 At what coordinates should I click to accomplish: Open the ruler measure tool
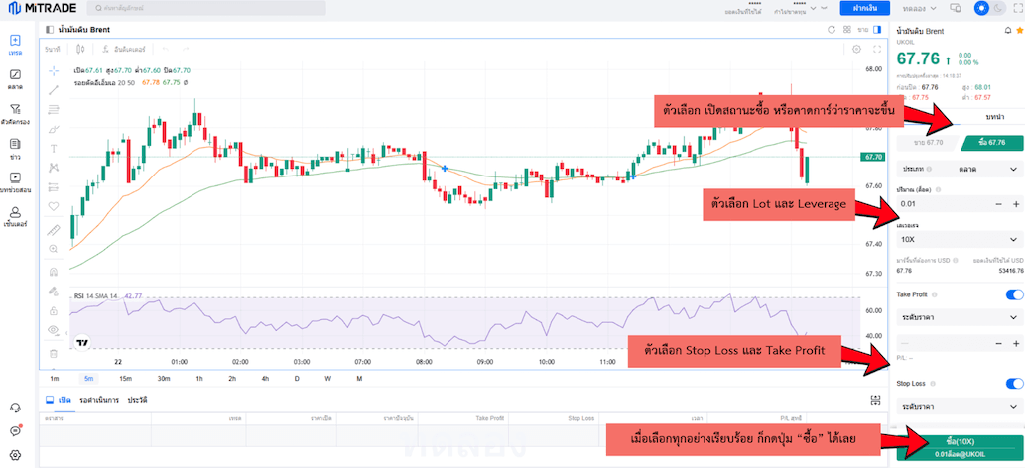54,229
